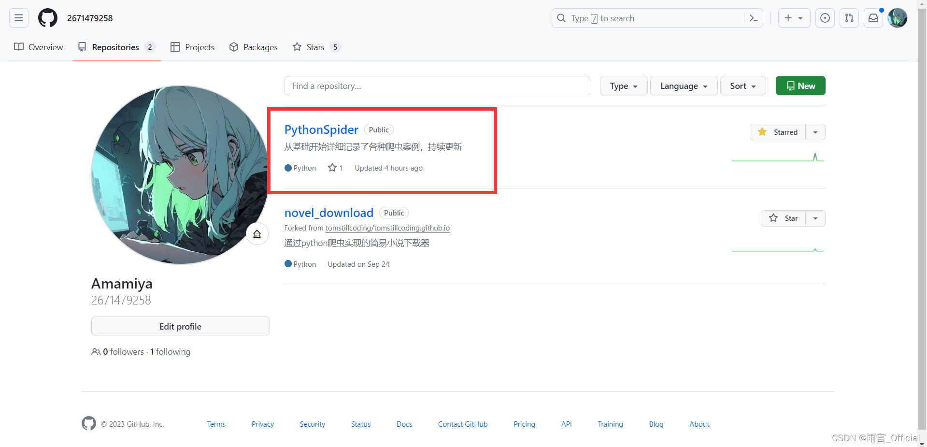Go to the Packages tab
This screenshot has width=927, height=447.
point(254,47)
